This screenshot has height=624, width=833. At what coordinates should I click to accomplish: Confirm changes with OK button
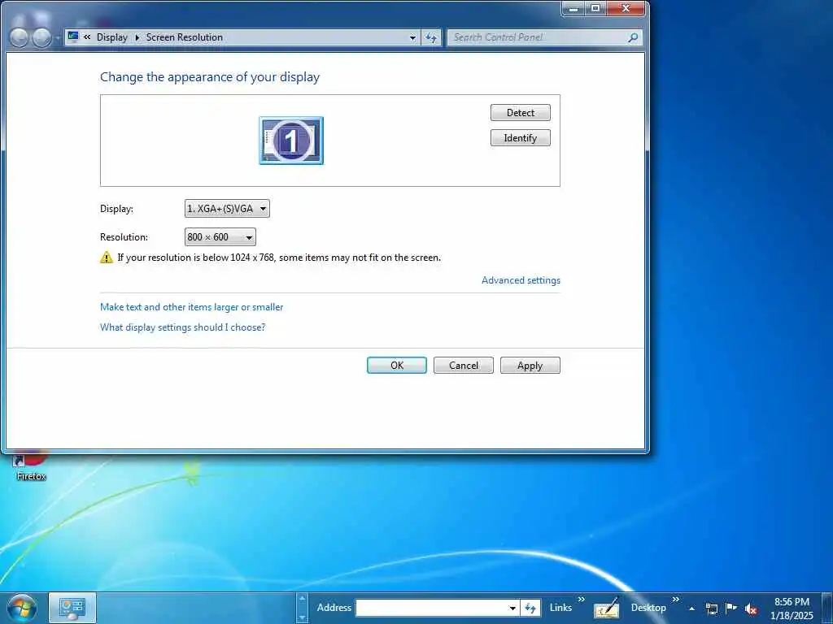(397, 365)
